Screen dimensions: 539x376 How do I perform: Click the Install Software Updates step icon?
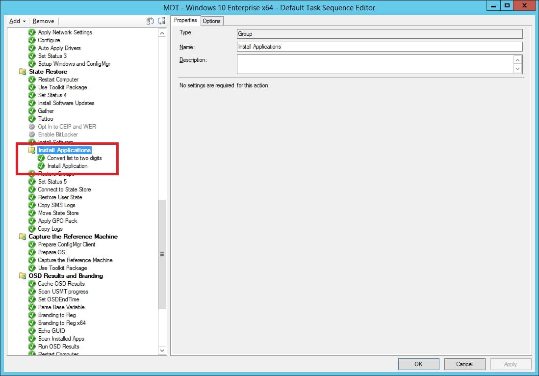tap(33, 103)
